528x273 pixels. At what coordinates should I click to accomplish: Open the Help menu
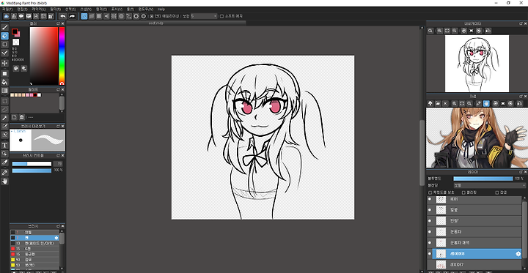(x=161, y=10)
